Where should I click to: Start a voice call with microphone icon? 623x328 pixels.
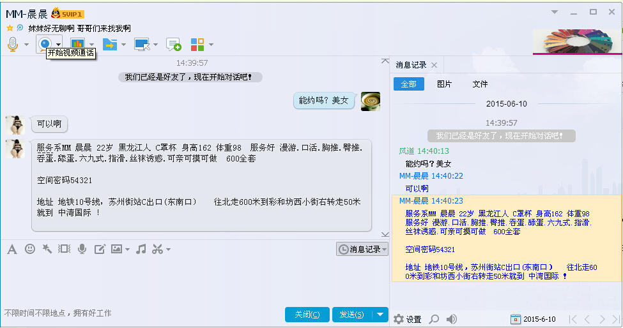(x=12, y=44)
